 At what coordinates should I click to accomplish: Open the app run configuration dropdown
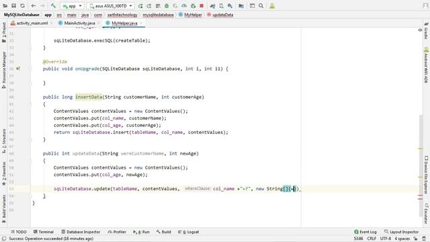pos(72,6)
